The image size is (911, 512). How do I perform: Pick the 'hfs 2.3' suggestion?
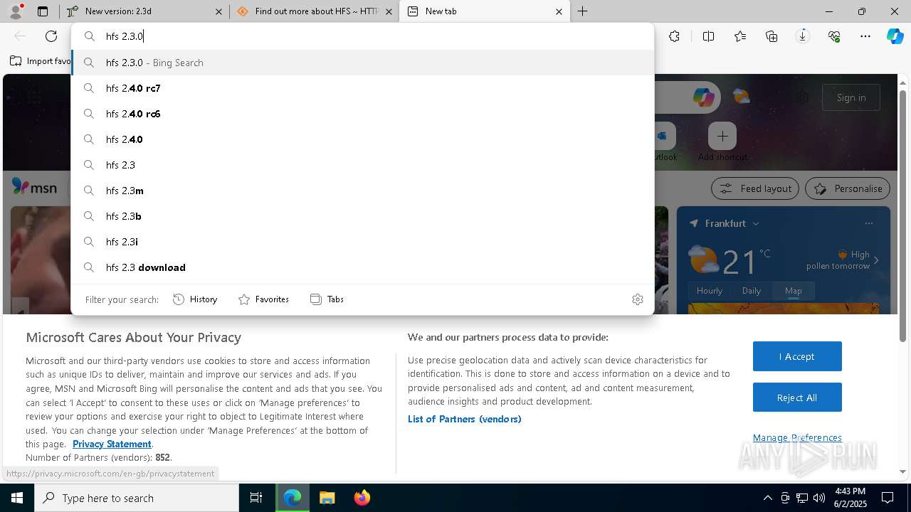click(x=362, y=165)
